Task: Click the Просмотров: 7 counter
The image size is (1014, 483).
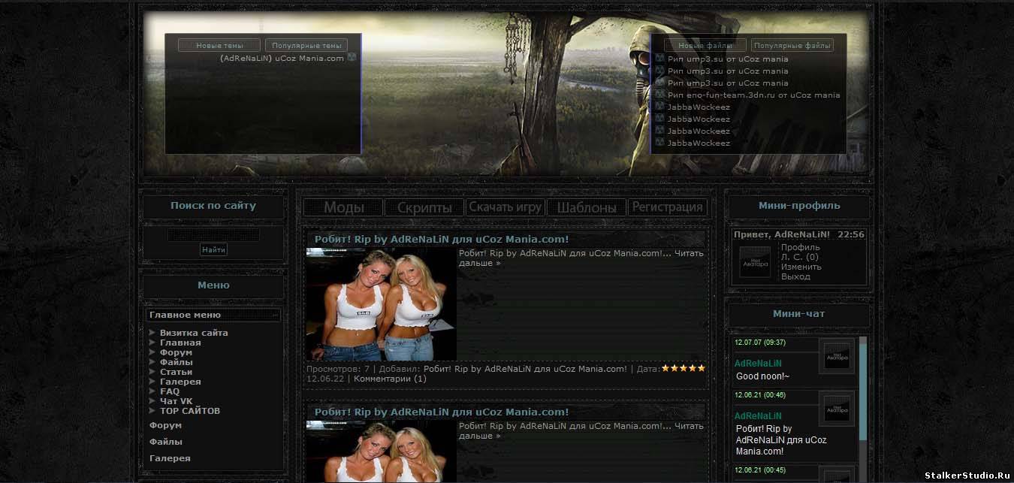Action: [338, 369]
